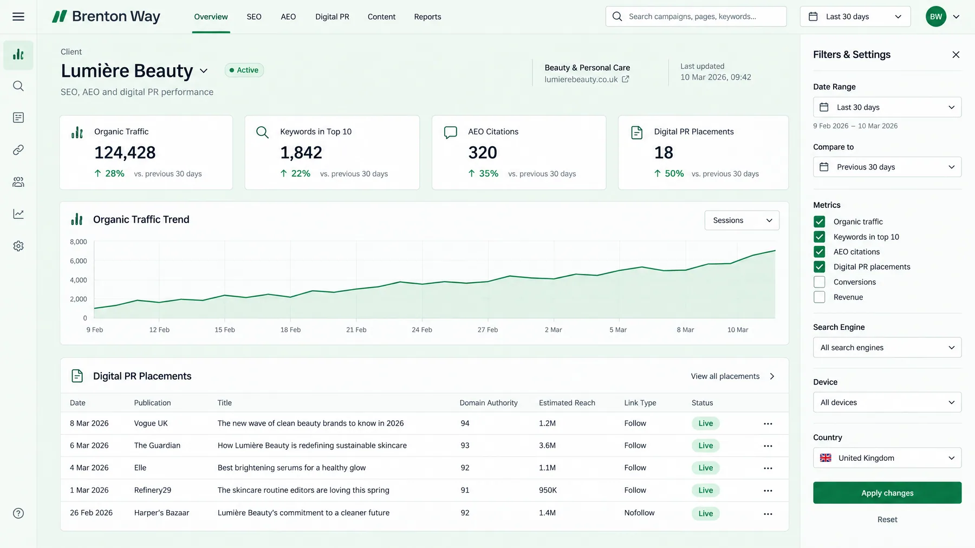Click the BW user avatar
The height and width of the screenshot is (548, 975).
pos(936,17)
